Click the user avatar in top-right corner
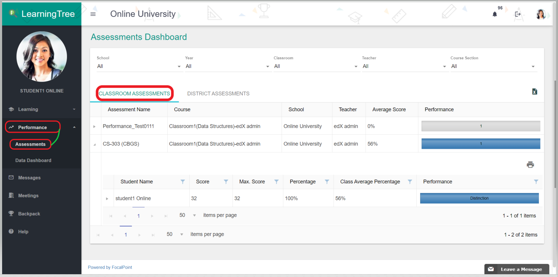 (541, 14)
